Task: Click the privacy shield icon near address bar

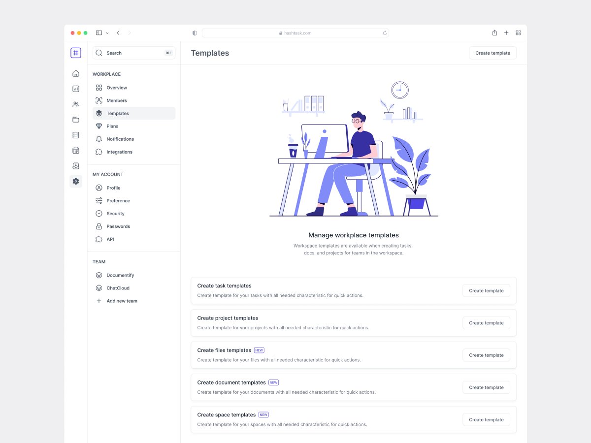Action: tap(195, 33)
